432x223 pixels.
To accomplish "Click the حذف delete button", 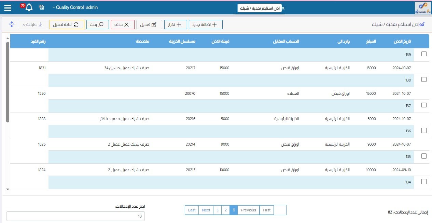I will 122,25.
